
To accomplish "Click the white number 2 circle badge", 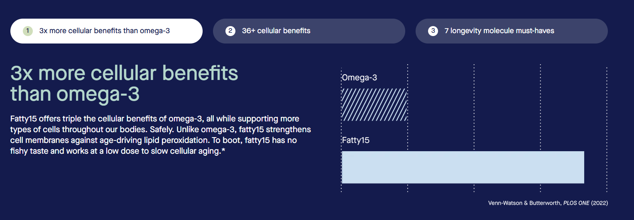I will [x=230, y=31].
